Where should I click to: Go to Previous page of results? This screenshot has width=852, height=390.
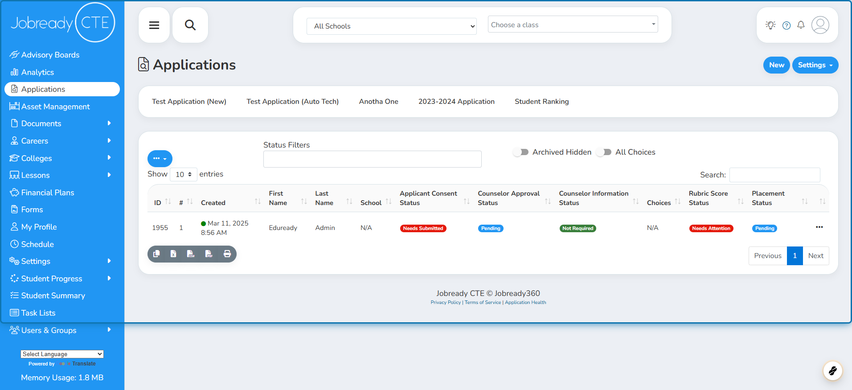click(767, 256)
